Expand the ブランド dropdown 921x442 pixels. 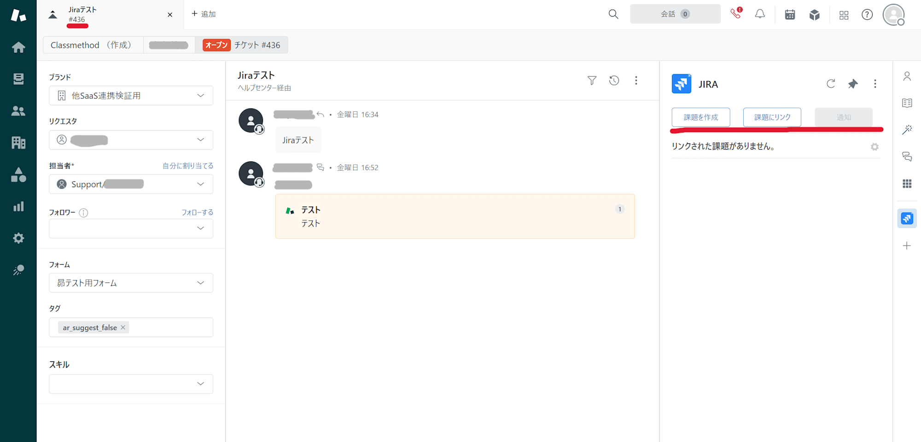click(x=131, y=96)
